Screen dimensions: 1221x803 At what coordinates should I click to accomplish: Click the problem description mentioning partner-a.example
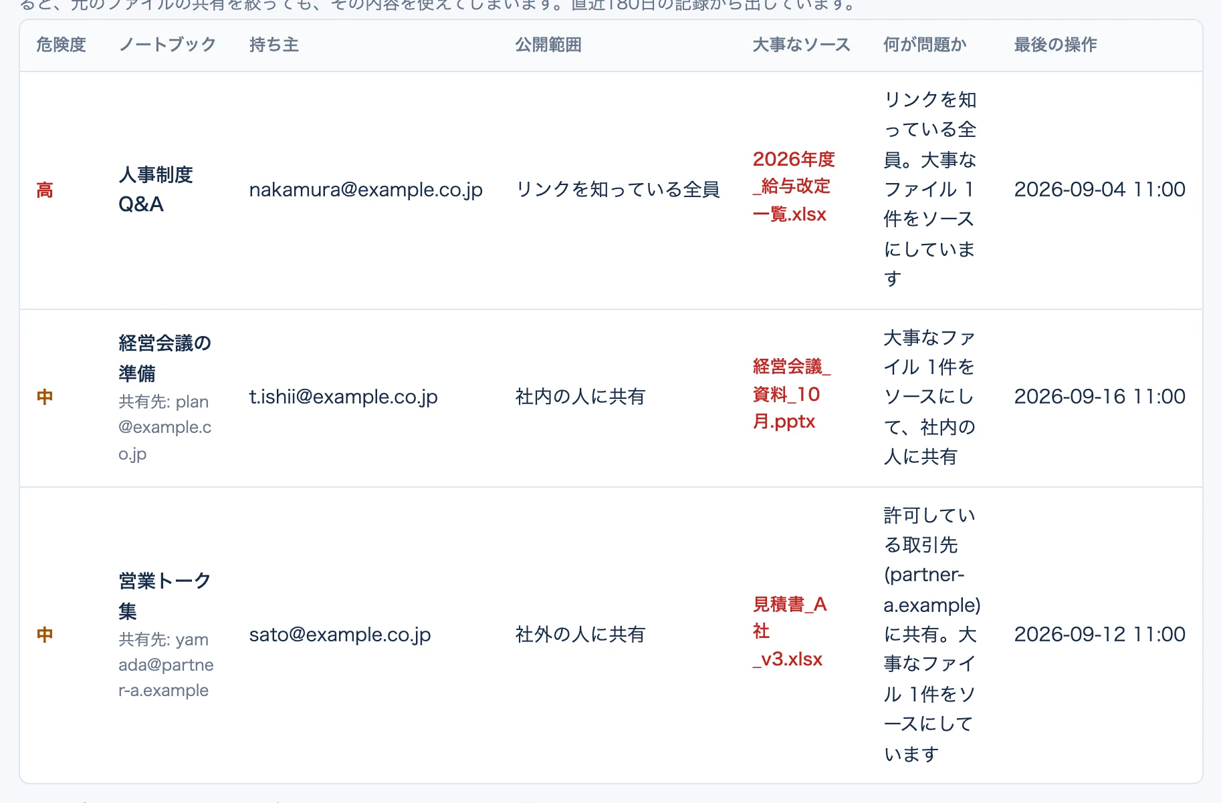click(x=932, y=635)
